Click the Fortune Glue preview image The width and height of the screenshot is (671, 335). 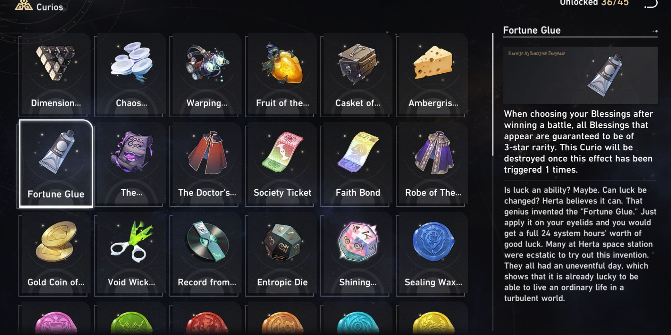point(580,75)
